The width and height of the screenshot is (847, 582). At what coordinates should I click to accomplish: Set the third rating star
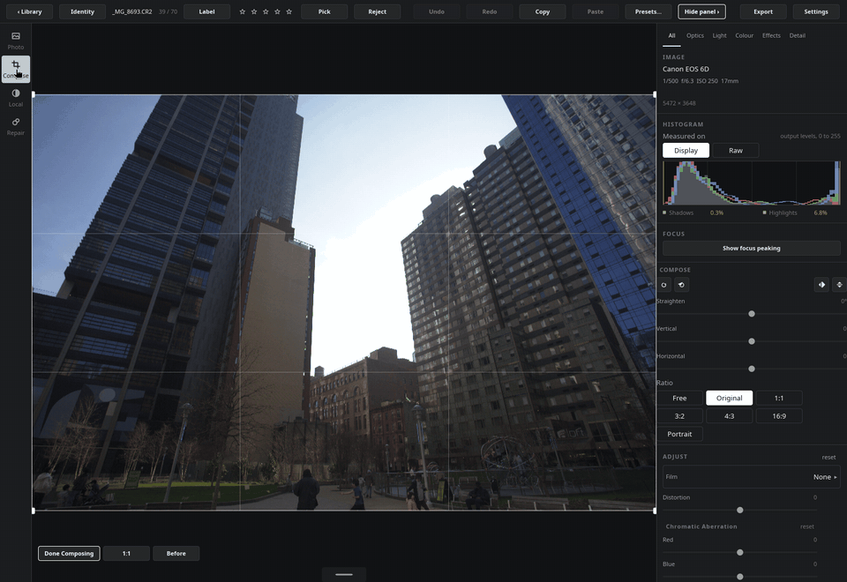pos(266,11)
